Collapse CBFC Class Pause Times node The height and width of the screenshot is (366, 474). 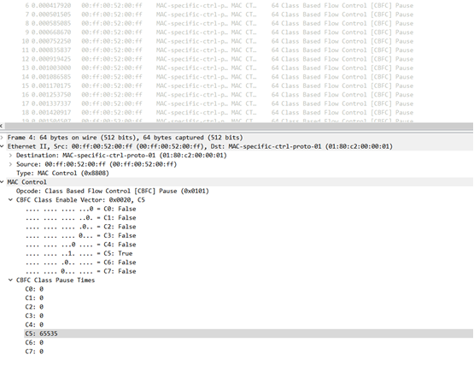tap(10, 280)
